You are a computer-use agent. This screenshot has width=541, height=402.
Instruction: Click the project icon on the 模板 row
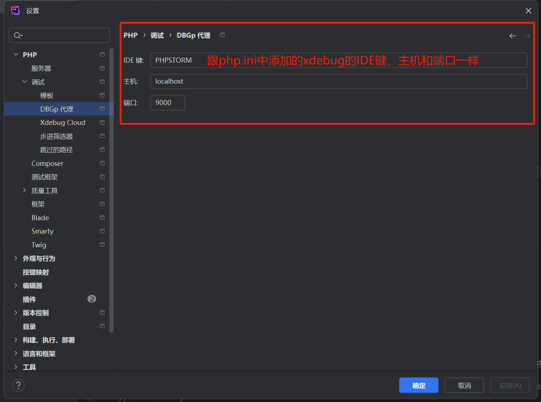102,95
